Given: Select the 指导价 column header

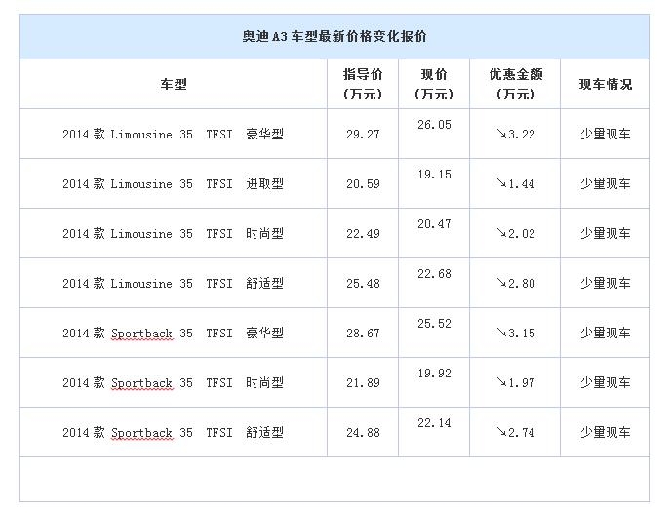Looking at the screenshot, I should coord(363,84).
